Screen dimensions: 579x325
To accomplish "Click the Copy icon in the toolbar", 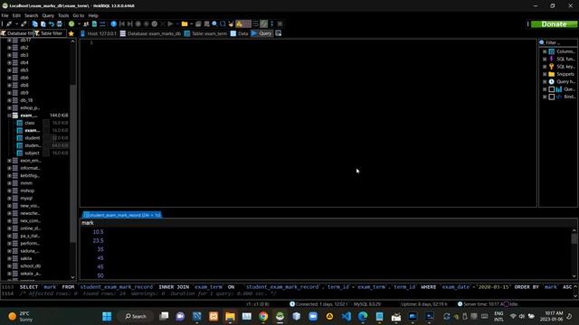I will tap(35, 24).
